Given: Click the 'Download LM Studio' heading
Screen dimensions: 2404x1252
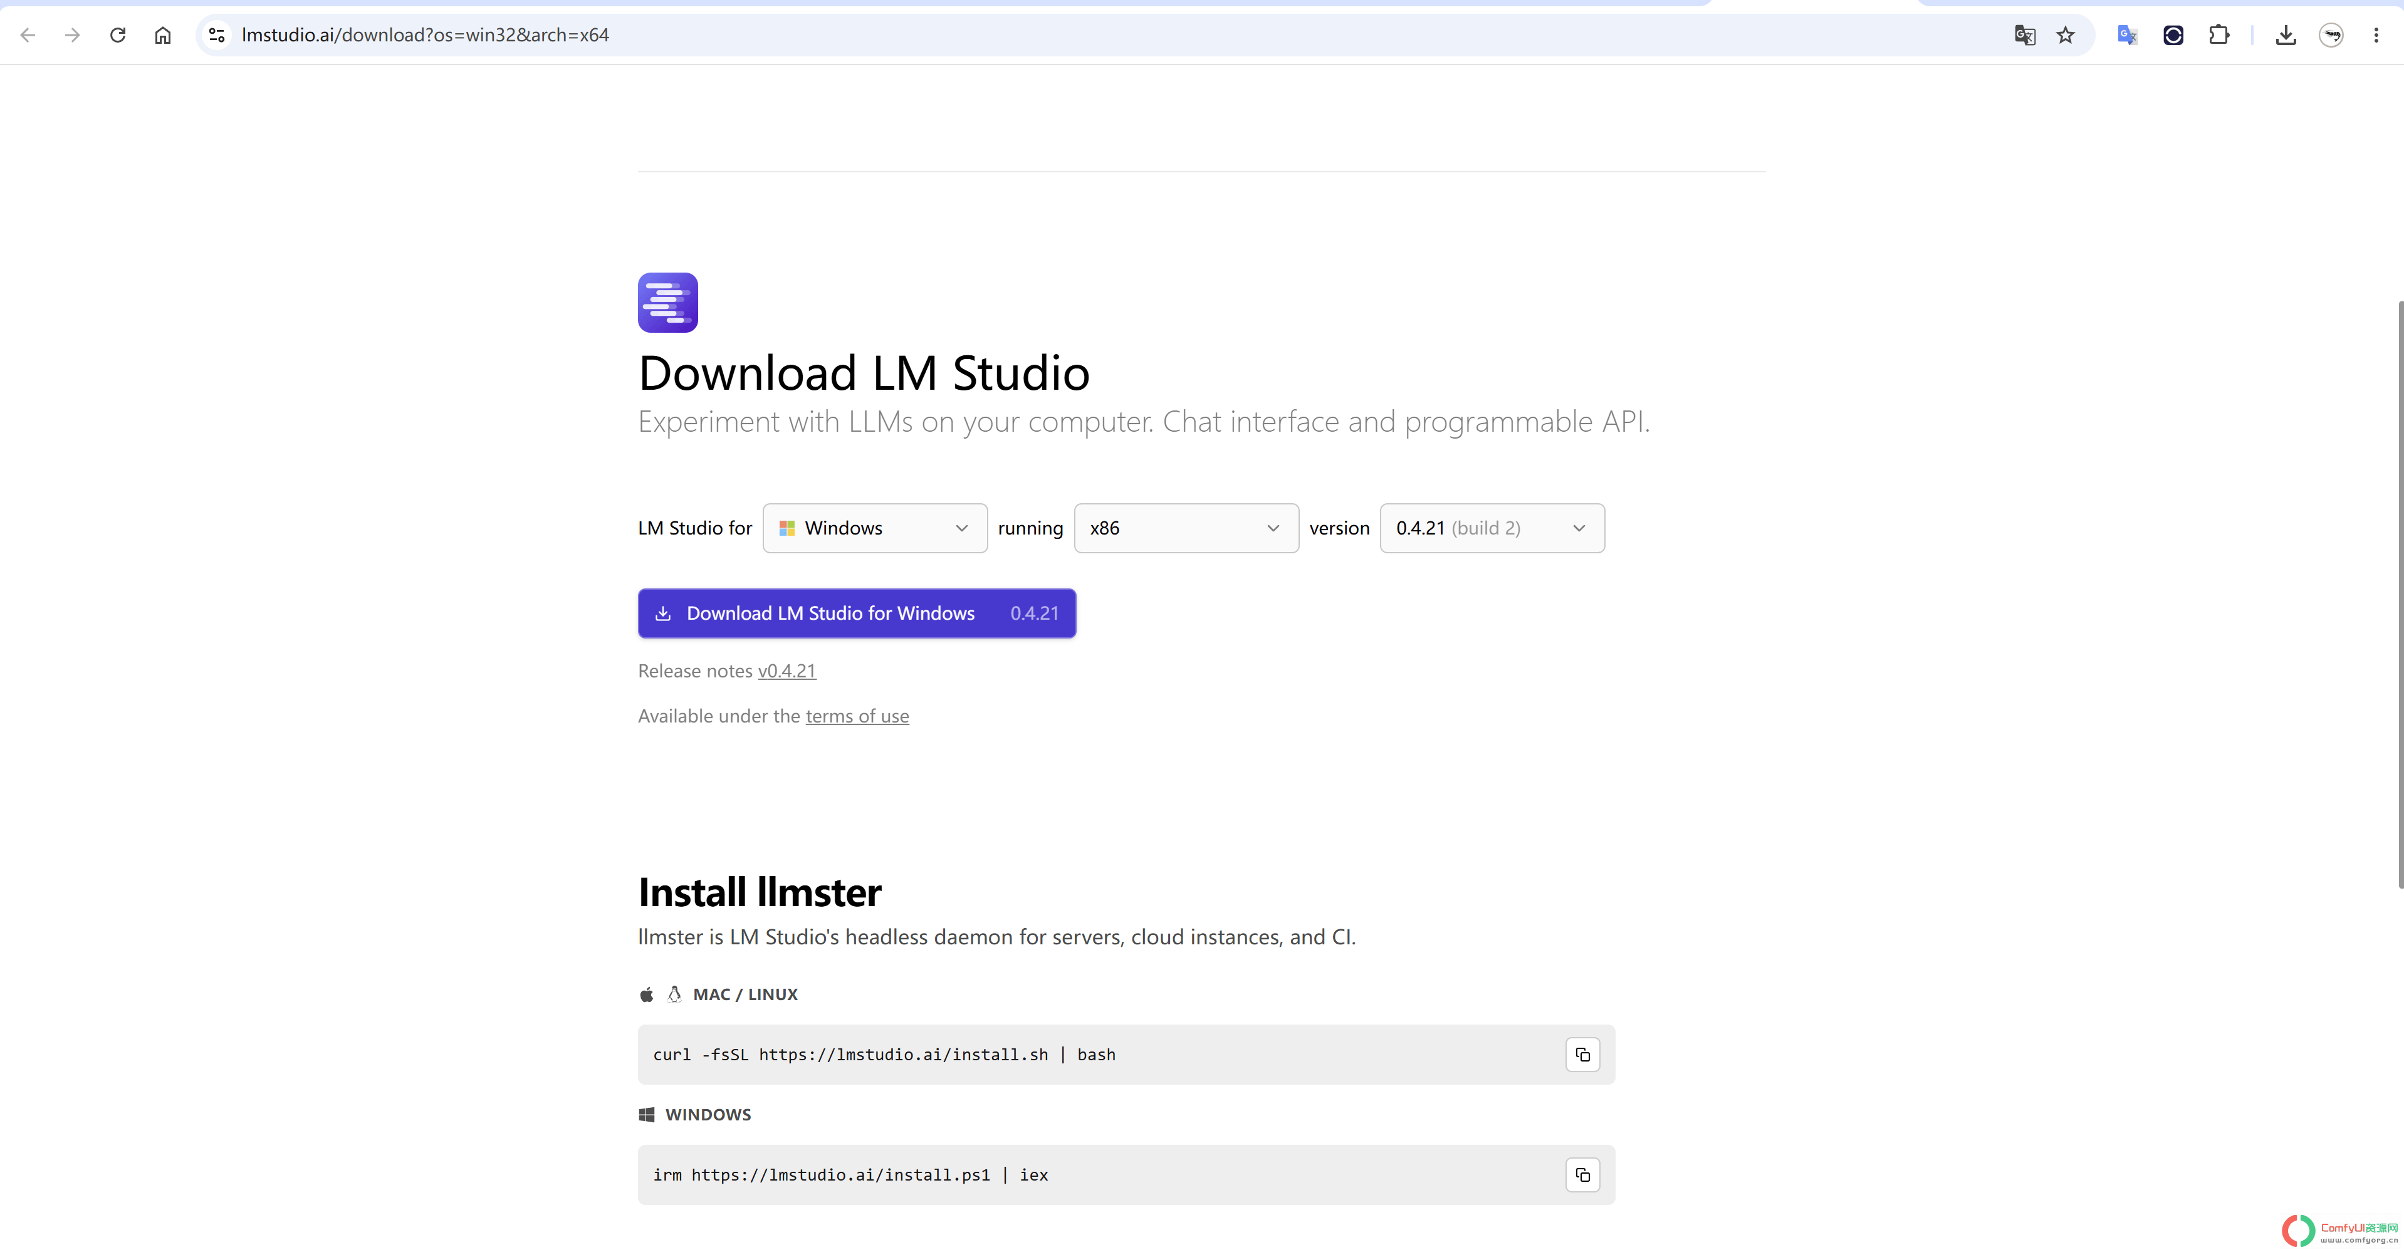Looking at the screenshot, I should [863, 373].
